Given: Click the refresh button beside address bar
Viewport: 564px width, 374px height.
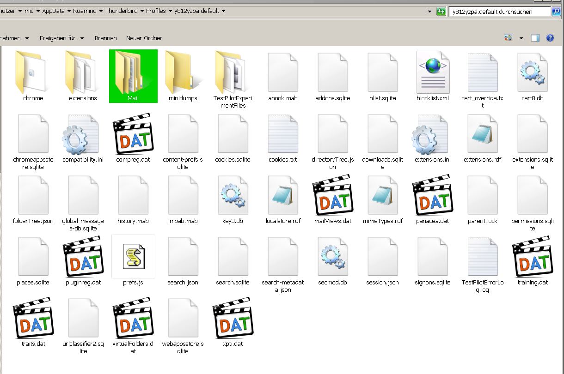Looking at the screenshot, I should [441, 11].
